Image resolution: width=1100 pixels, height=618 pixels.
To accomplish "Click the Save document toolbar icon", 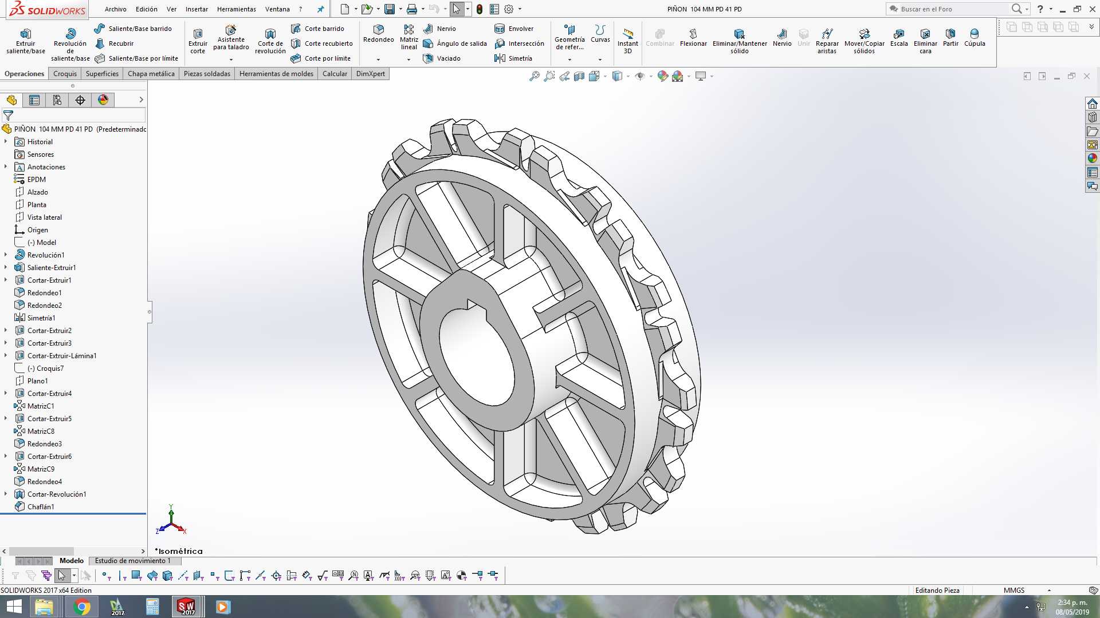I will 390,9.
